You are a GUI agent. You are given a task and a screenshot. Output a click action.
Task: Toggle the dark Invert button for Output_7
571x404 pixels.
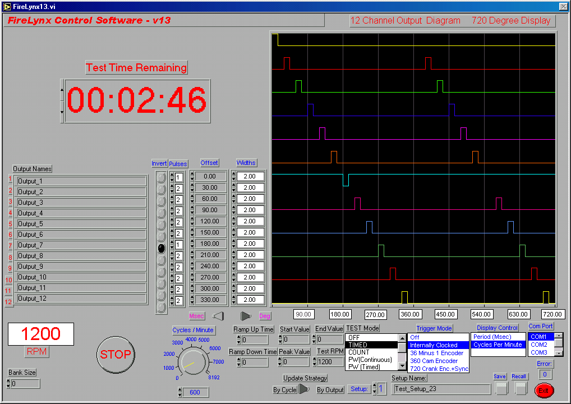[x=162, y=247]
